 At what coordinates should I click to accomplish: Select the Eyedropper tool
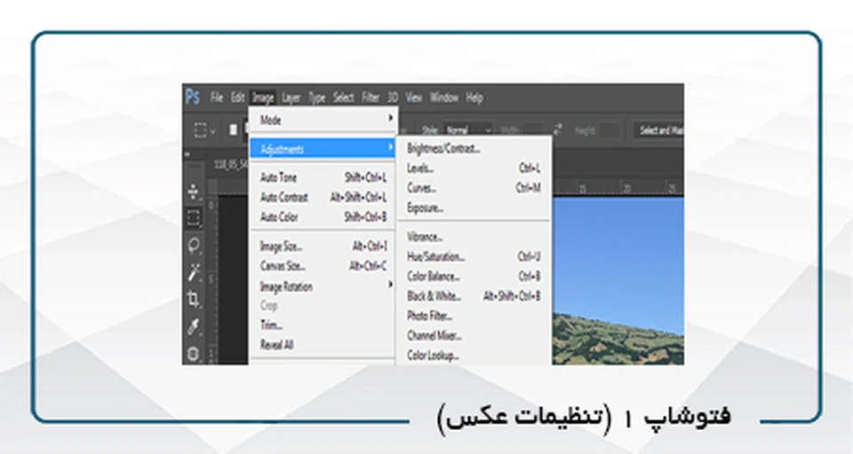[194, 327]
